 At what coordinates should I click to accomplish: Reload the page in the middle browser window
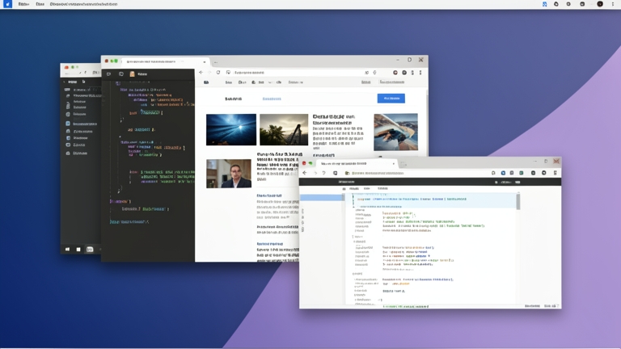tap(218, 73)
